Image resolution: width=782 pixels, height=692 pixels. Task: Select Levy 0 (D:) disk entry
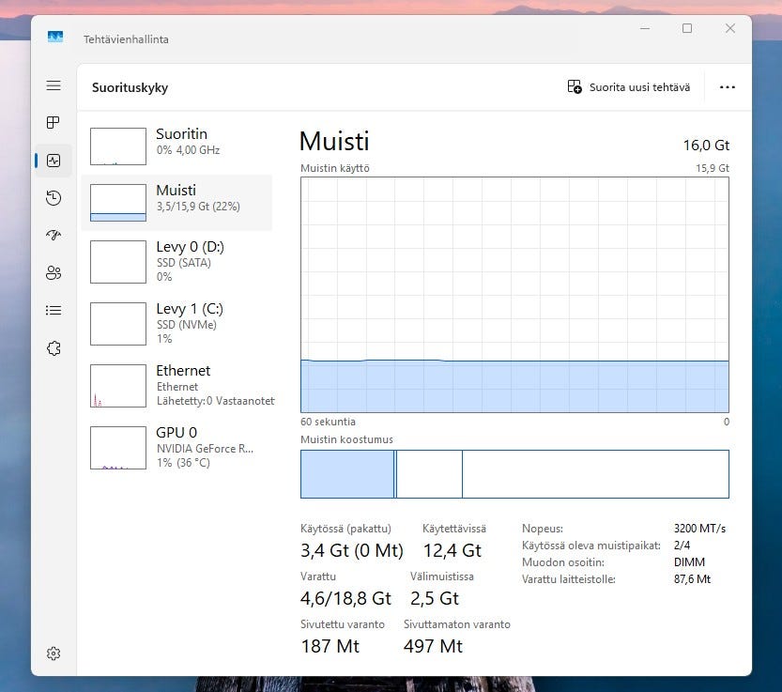(176, 260)
